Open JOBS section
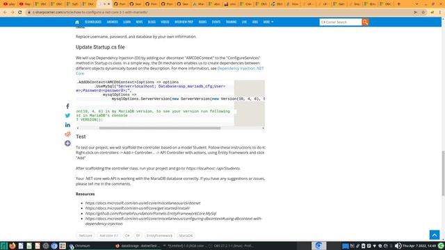Image resolution: width=445 pixels, height=250 pixels. pos(255,22)
